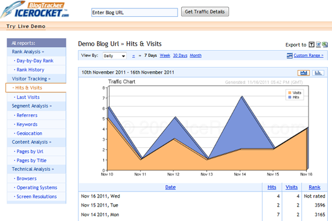
Task: Open the Rank History report
Action: [x=30, y=69]
